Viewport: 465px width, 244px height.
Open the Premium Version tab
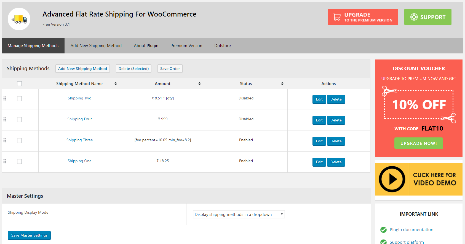pyautogui.click(x=186, y=46)
